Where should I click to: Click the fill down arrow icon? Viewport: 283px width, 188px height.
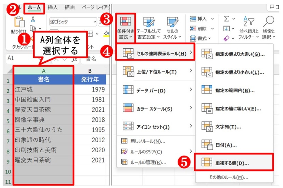[226, 29]
